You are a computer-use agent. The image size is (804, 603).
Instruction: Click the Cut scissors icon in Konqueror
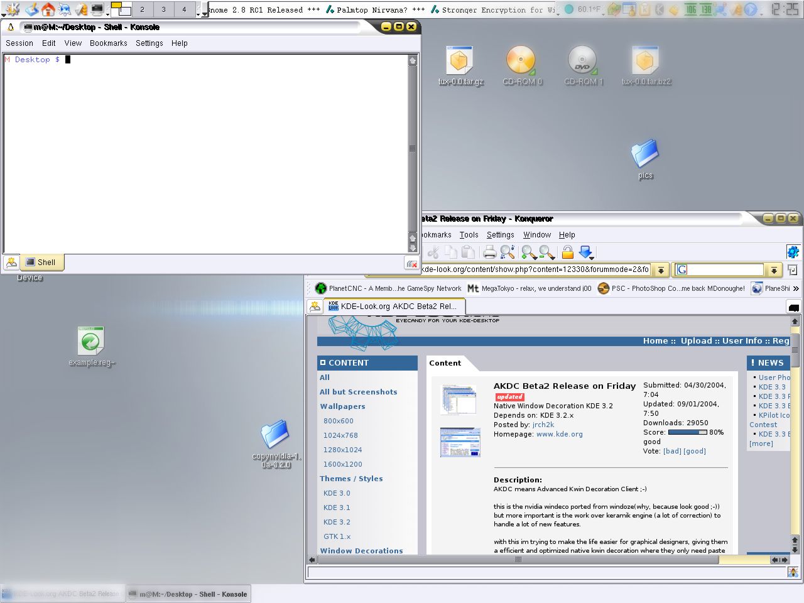(x=433, y=253)
